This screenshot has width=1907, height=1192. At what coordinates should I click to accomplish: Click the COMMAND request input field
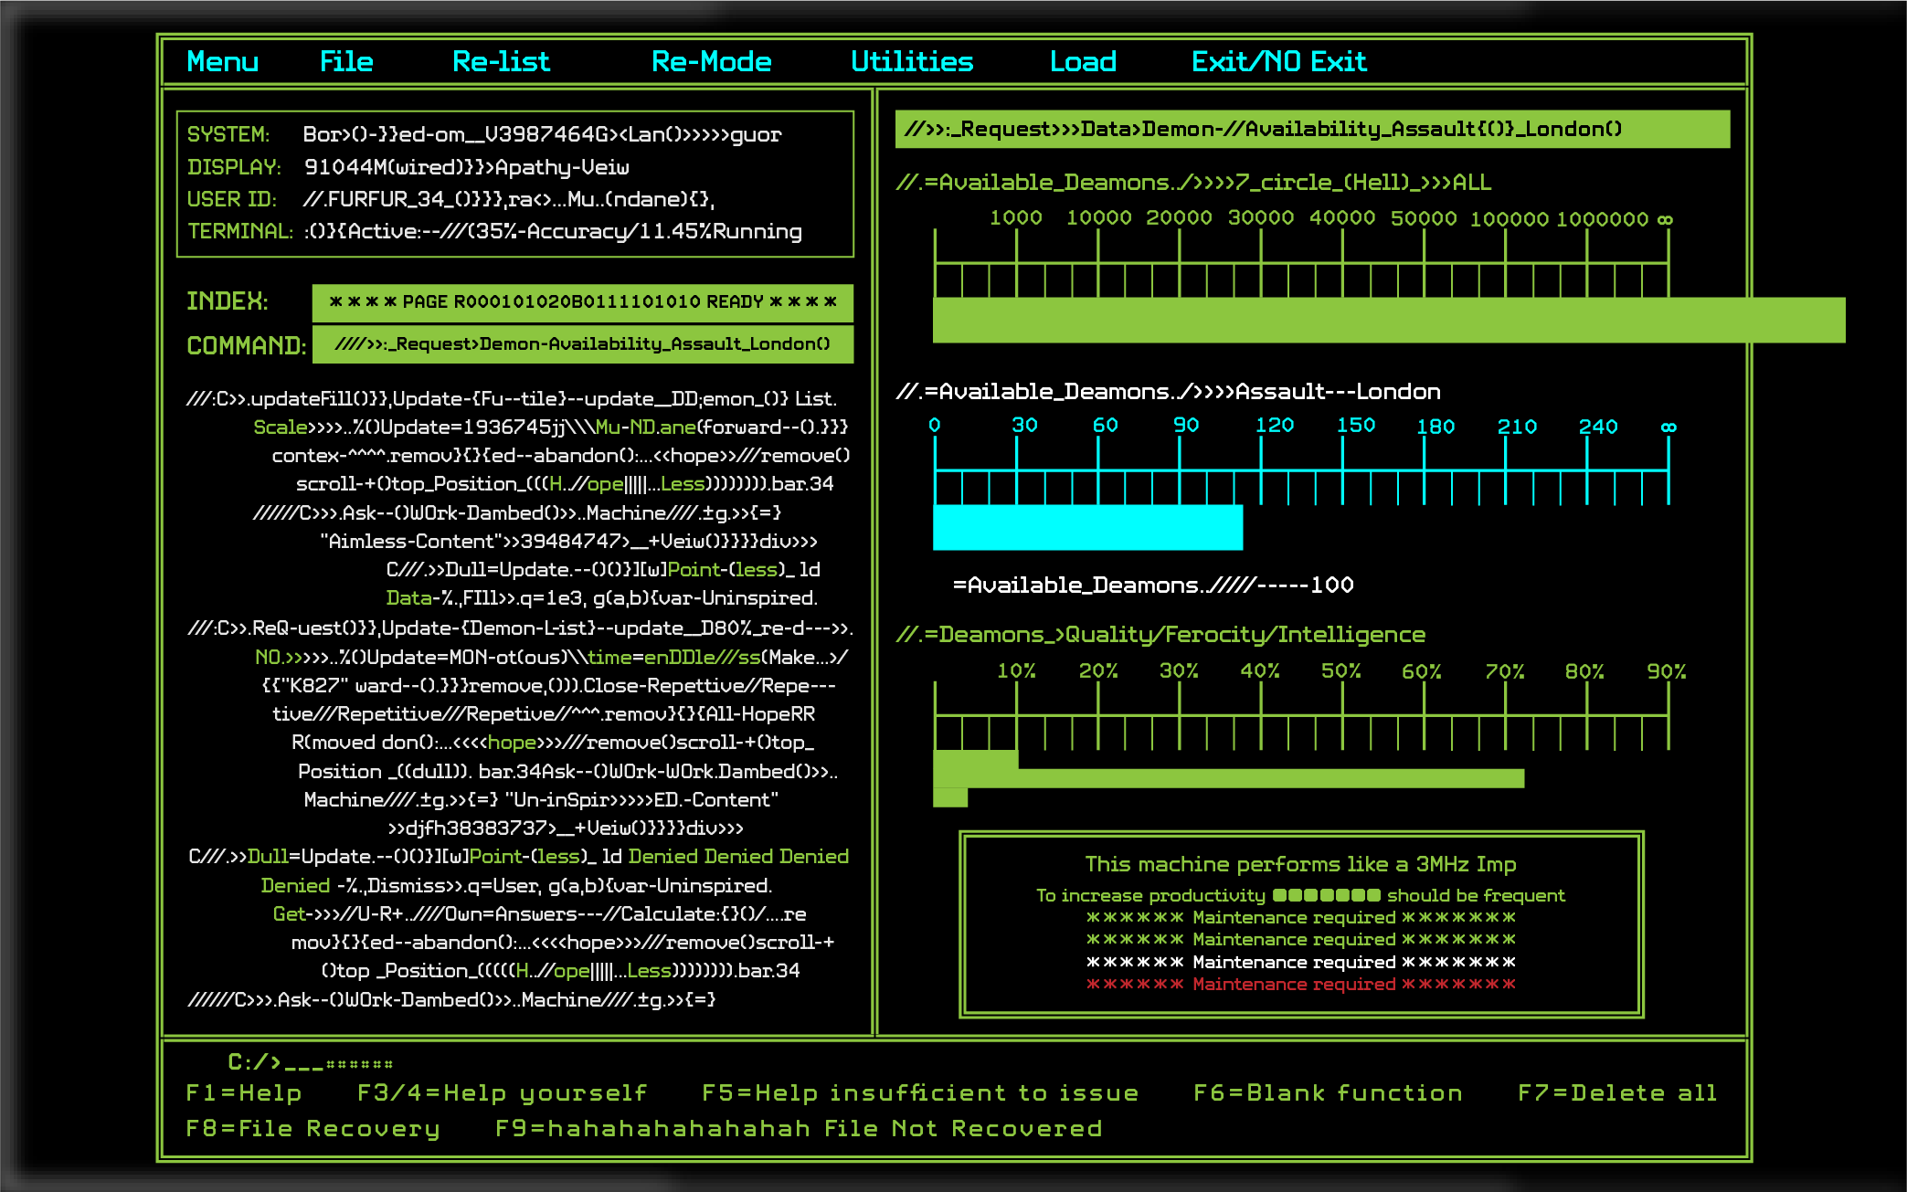(x=582, y=344)
